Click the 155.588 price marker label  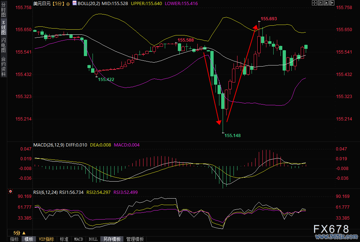(x=185, y=40)
